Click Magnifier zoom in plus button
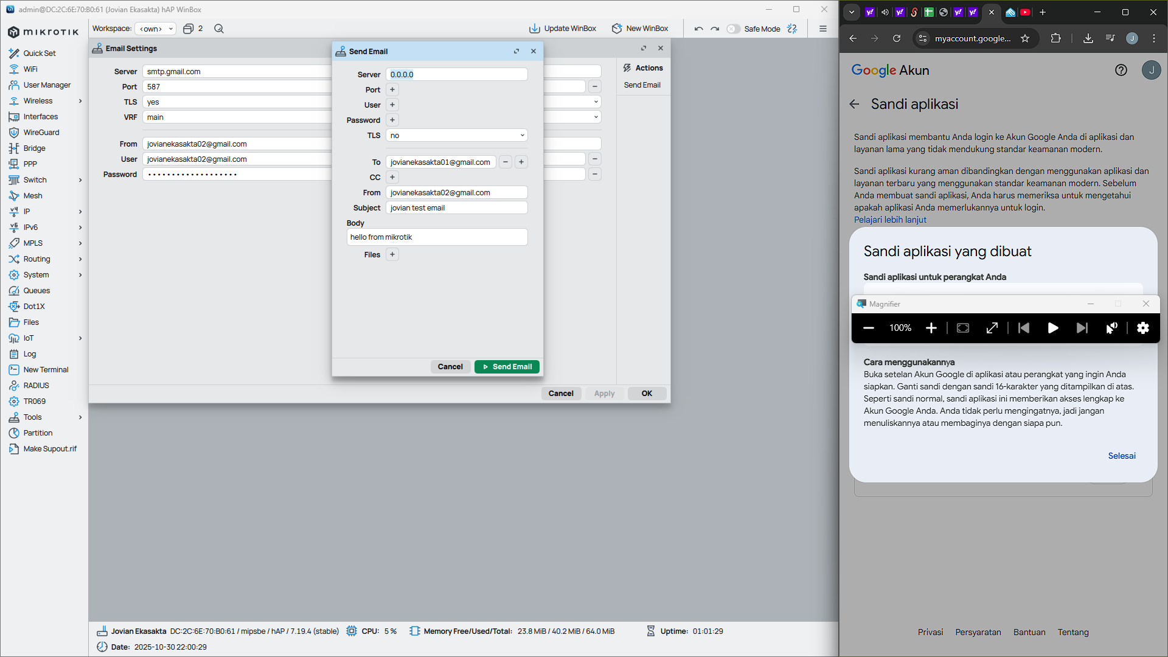This screenshot has width=1168, height=657. (931, 328)
